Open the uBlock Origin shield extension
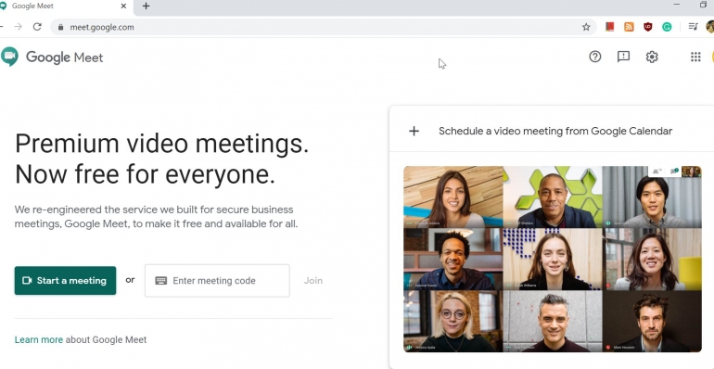The height and width of the screenshot is (369, 714). 647,27
